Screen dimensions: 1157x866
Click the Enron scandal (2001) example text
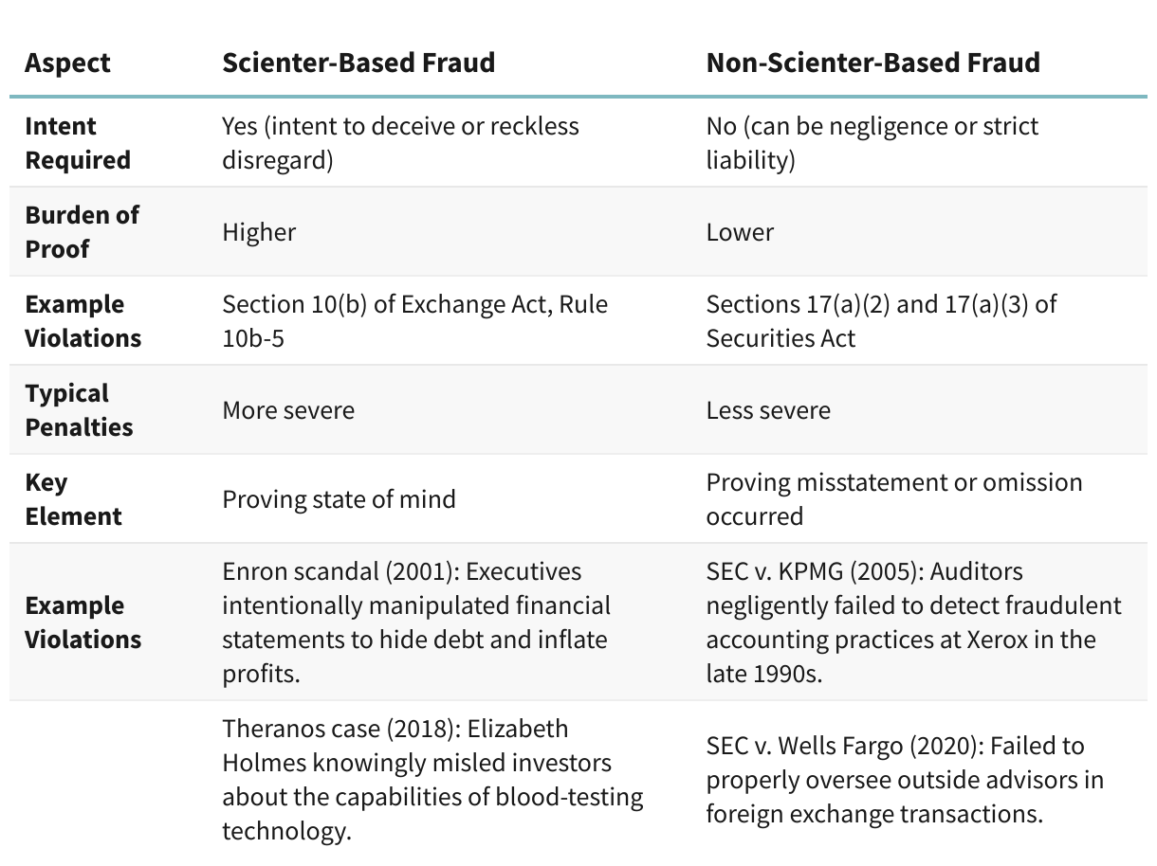click(x=416, y=622)
